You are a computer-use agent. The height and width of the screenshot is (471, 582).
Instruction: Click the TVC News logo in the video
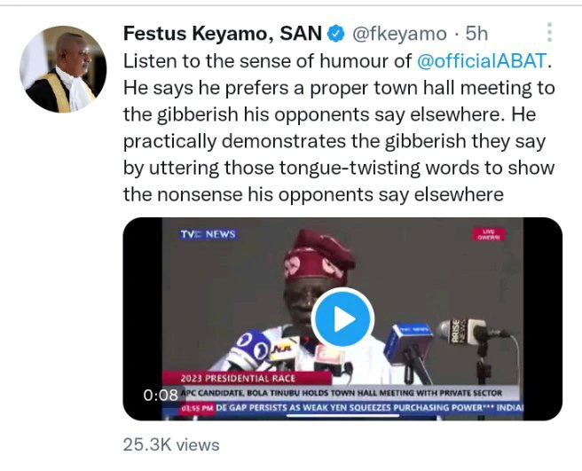[x=208, y=234]
